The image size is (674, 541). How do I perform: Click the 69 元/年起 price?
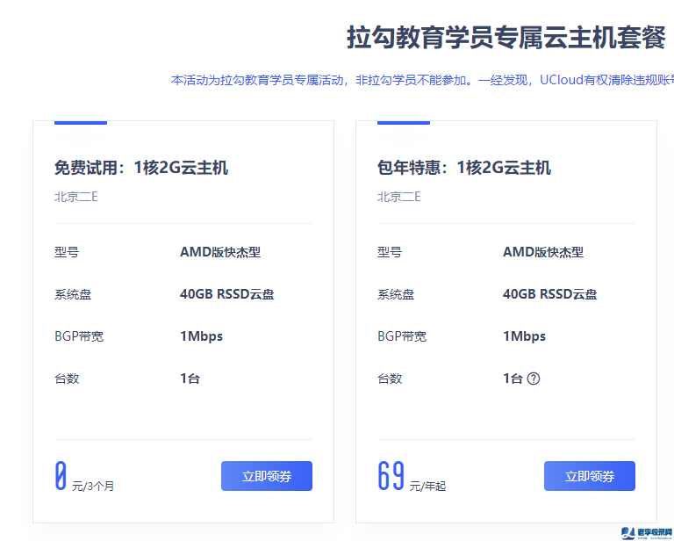tap(412, 477)
